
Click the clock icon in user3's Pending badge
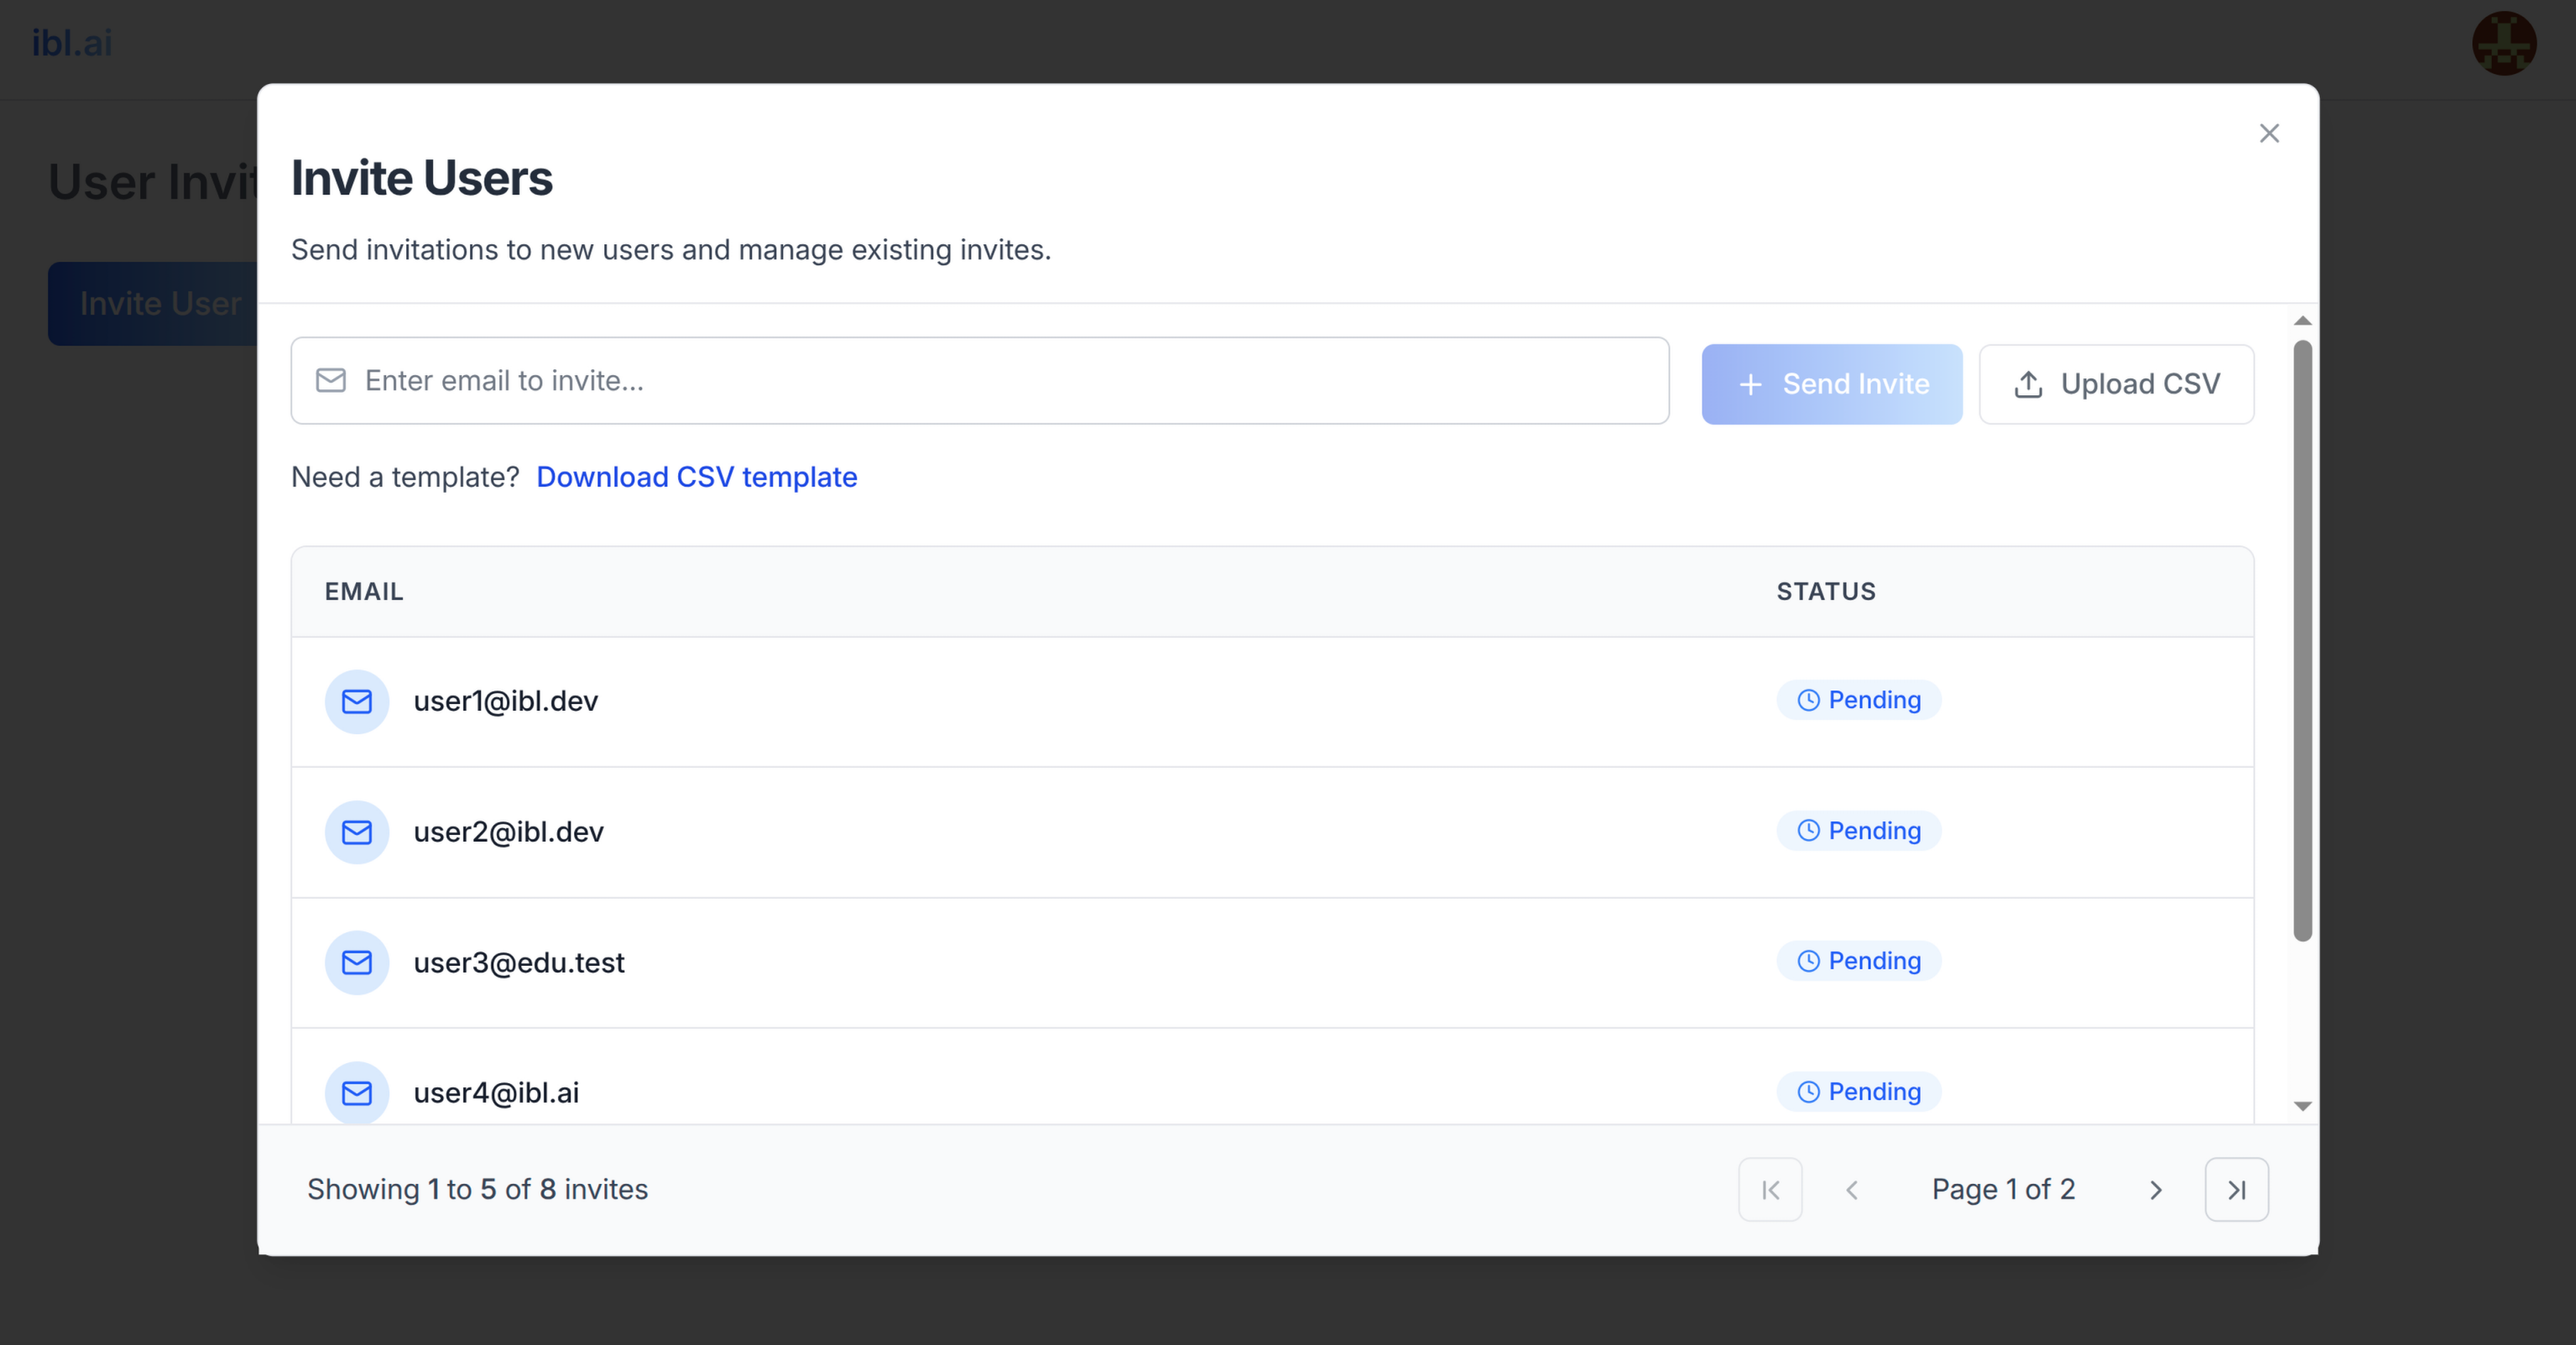(1808, 961)
